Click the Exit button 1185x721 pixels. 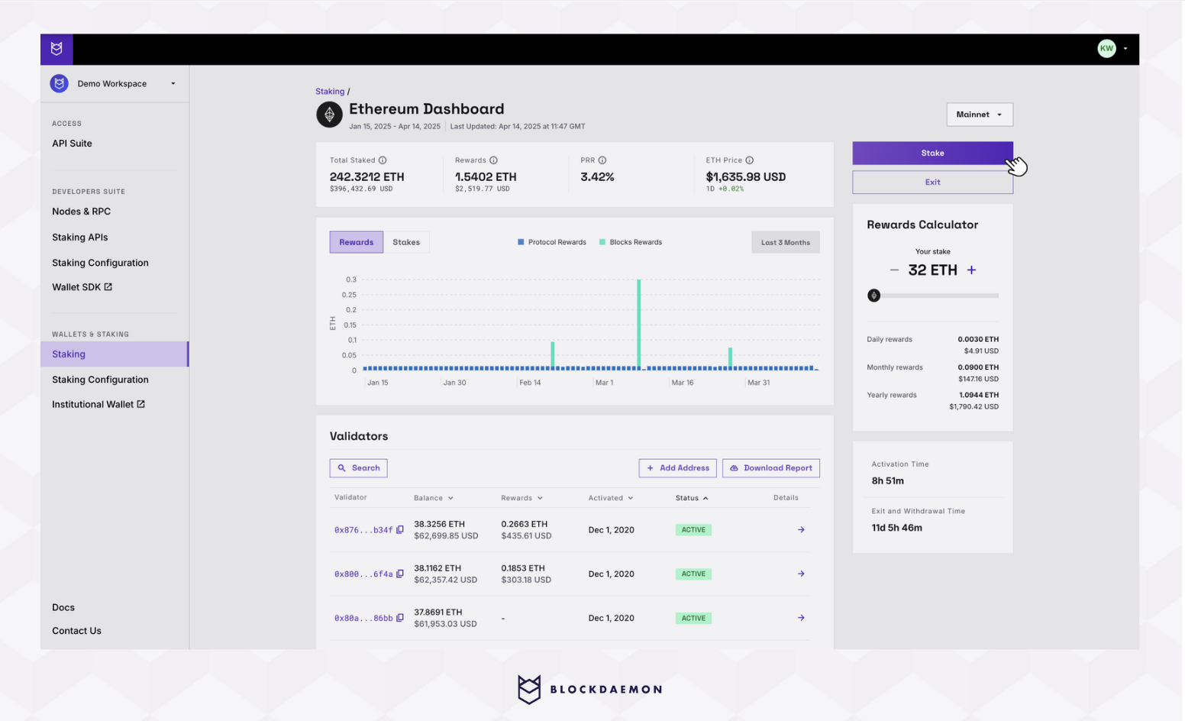tap(932, 182)
